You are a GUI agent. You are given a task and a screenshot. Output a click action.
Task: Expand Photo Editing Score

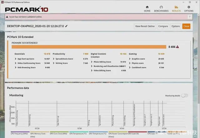[x=92, y=62]
